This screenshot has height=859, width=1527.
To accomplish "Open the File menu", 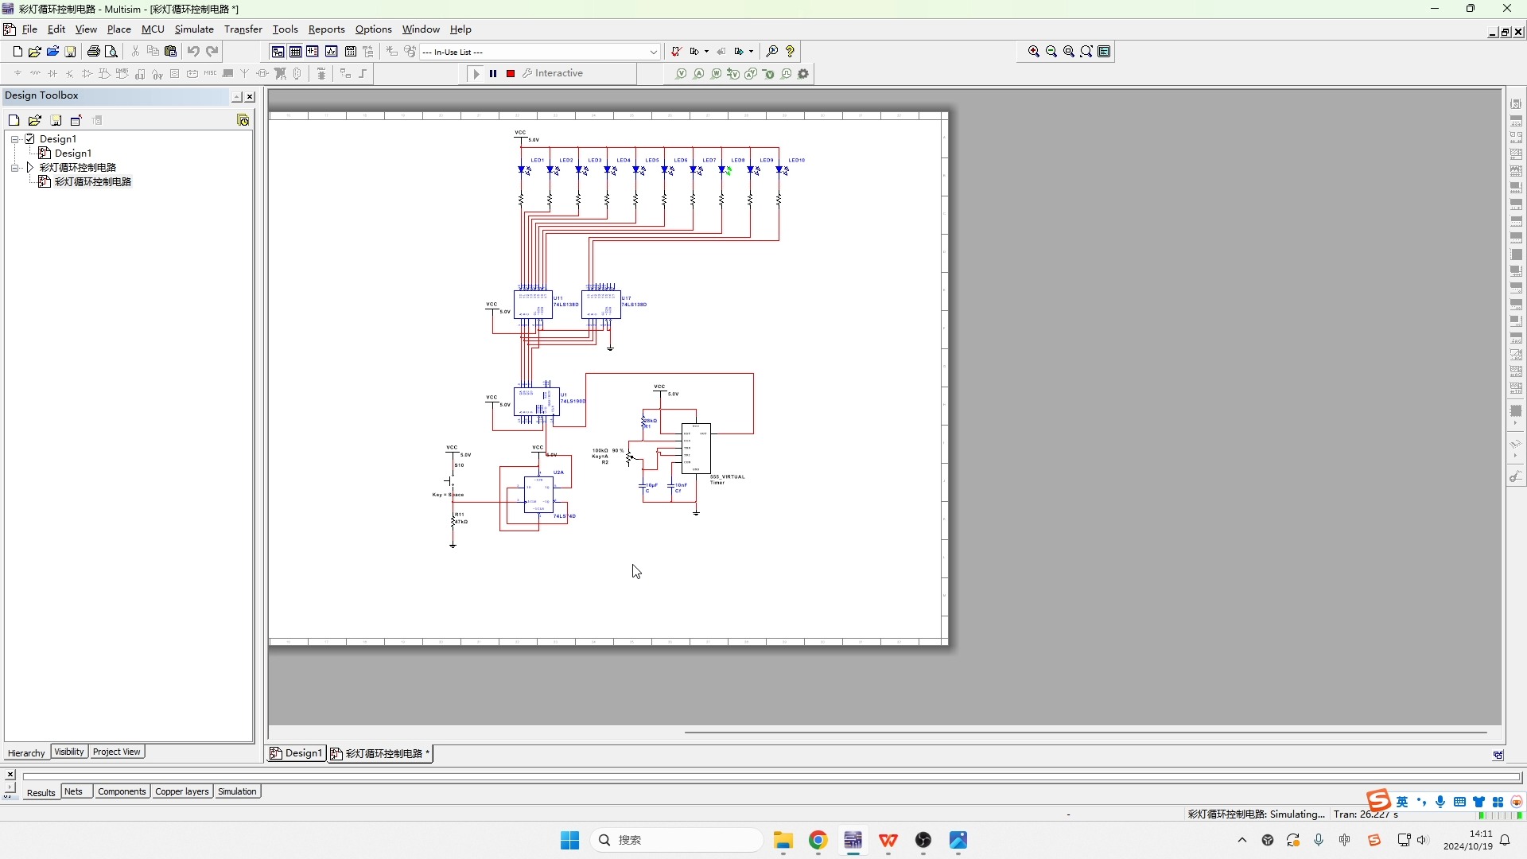I will pos(29,29).
